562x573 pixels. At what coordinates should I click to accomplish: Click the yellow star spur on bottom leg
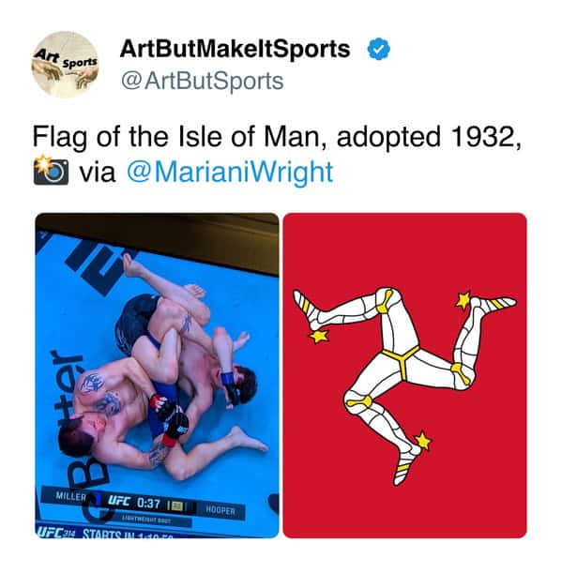tap(422, 441)
